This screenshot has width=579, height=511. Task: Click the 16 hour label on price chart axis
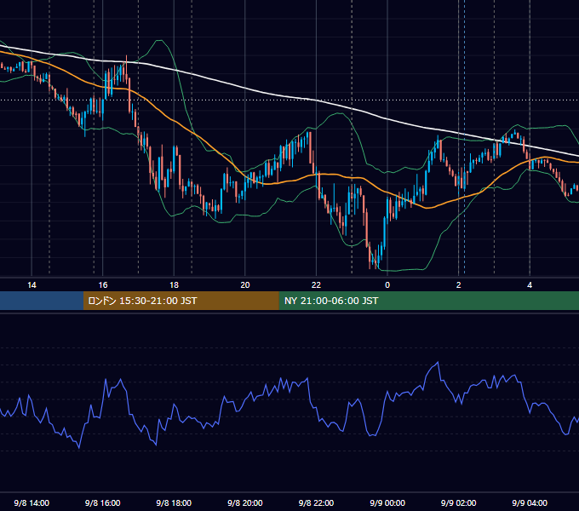(103, 285)
